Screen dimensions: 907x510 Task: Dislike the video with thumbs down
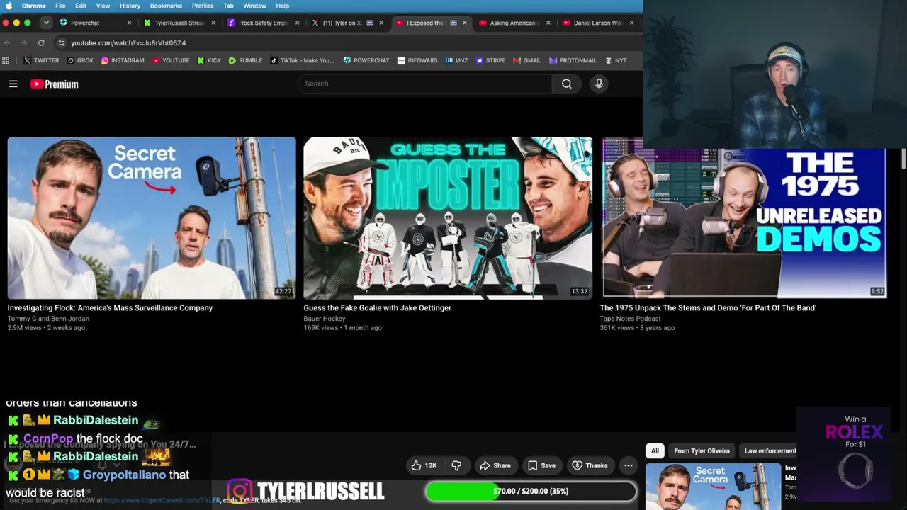pyautogui.click(x=456, y=465)
